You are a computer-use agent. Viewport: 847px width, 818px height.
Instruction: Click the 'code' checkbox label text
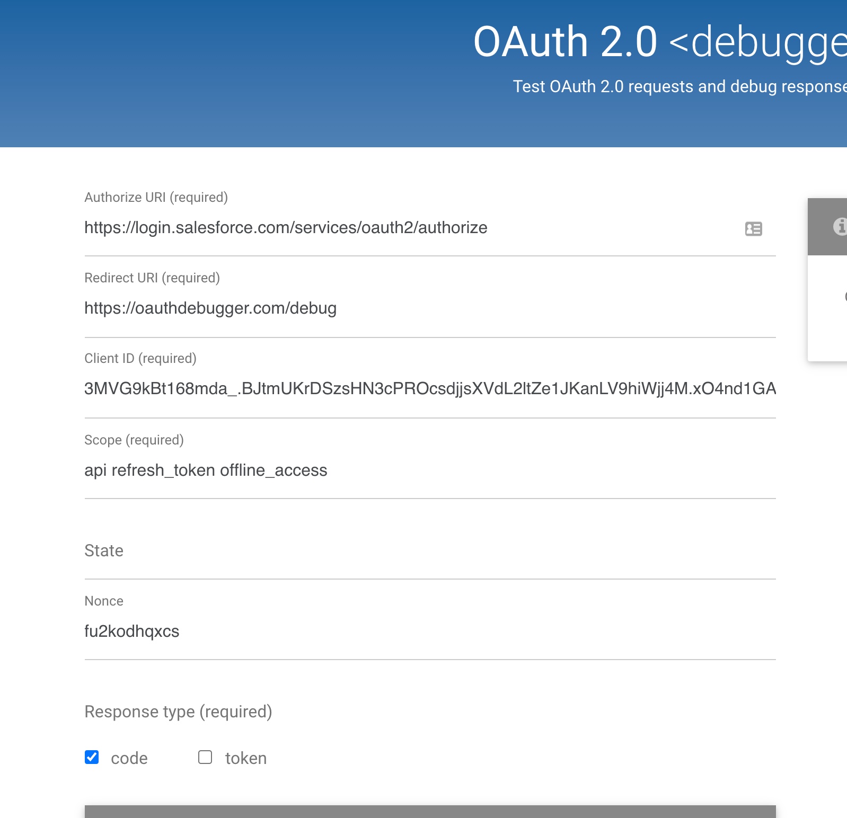[129, 759]
